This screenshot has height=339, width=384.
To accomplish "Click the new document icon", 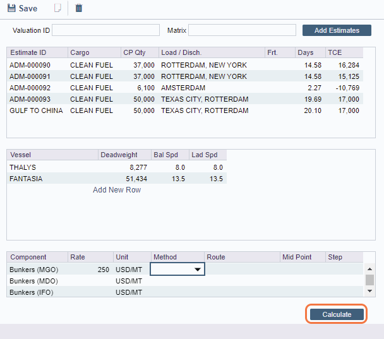I will click(57, 9).
